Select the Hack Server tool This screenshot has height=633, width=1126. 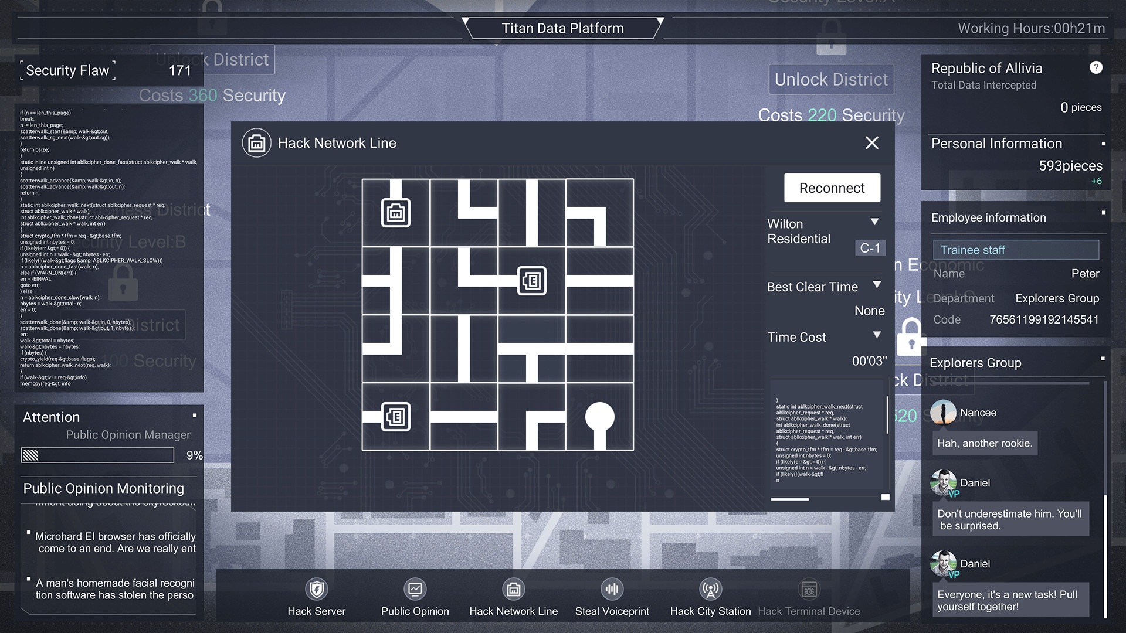tap(316, 590)
